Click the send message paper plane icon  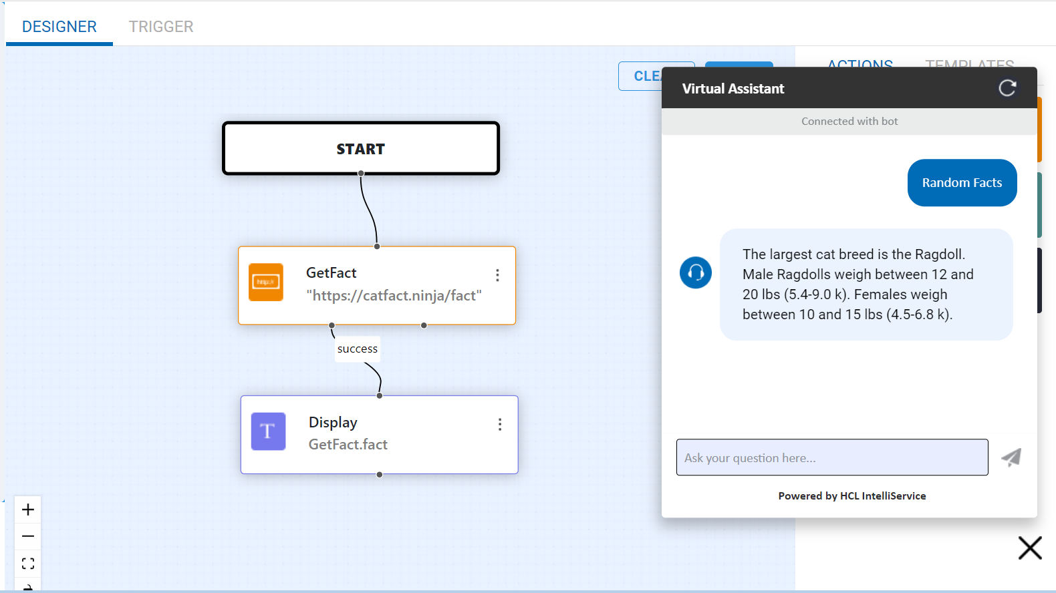coord(1011,457)
